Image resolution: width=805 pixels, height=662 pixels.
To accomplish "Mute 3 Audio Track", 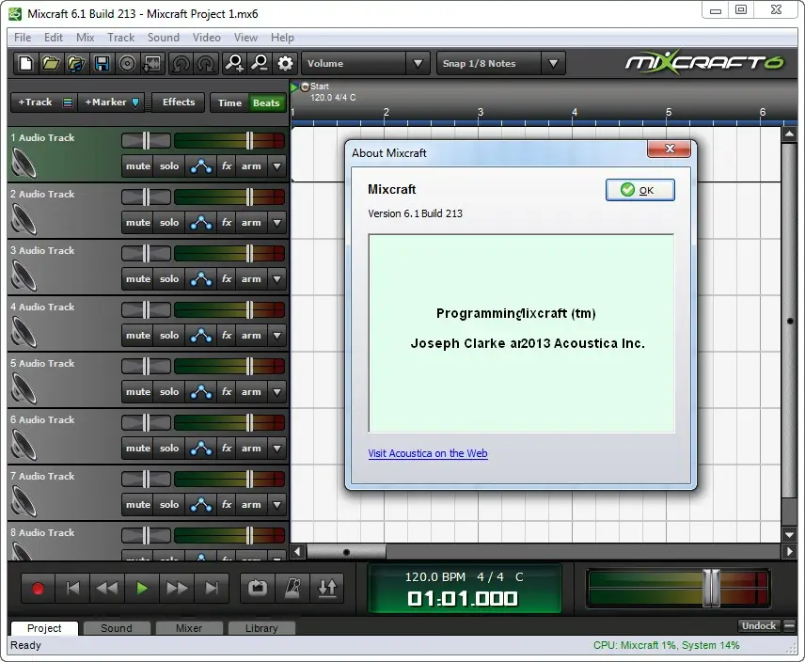I will [x=137, y=279].
